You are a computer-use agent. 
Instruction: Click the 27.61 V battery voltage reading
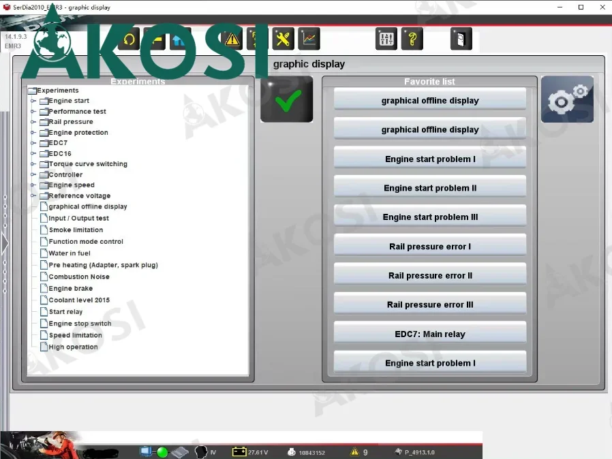tap(258, 452)
